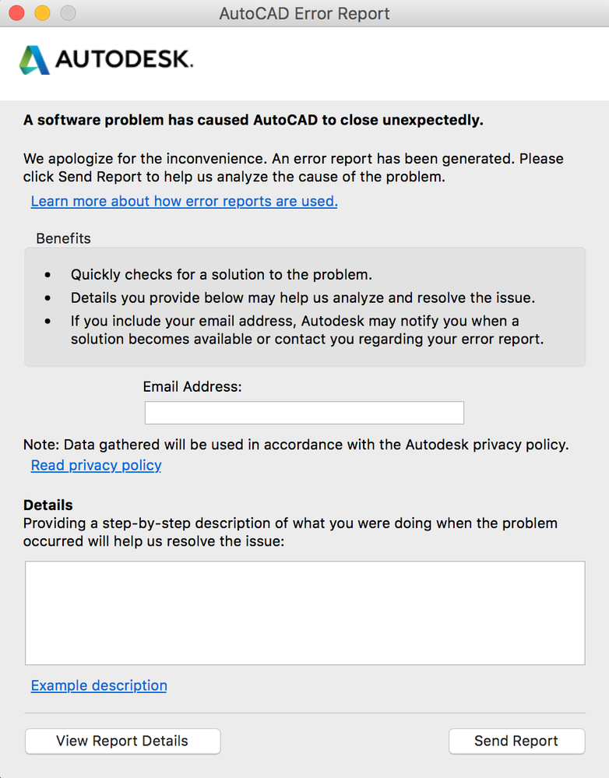
Task: Click the Email Address label text
Action: [192, 386]
